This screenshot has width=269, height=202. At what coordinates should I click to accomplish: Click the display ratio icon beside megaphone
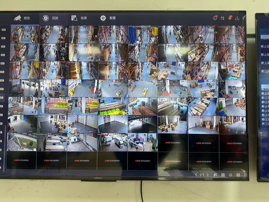[223, 175]
